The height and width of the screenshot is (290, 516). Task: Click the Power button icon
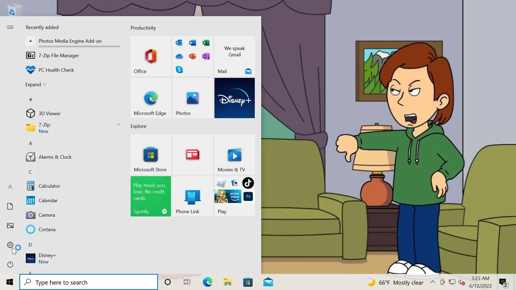(10, 264)
